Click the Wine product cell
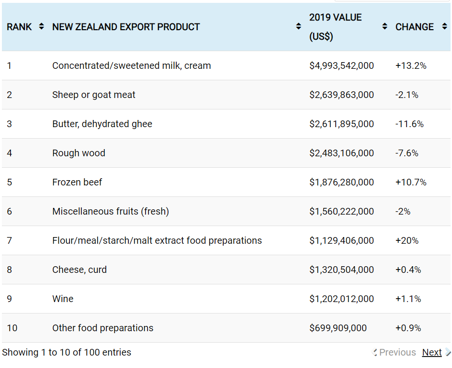This screenshot has width=452, height=368. 63,299
